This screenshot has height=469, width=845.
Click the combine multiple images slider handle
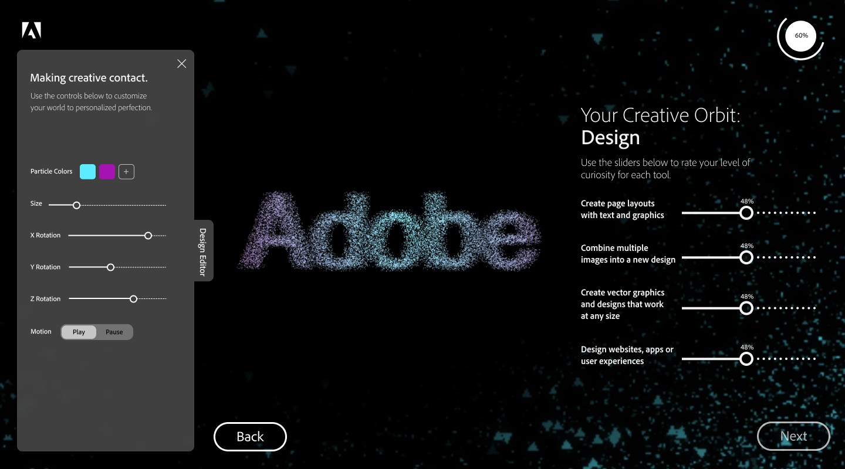pos(746,257)
